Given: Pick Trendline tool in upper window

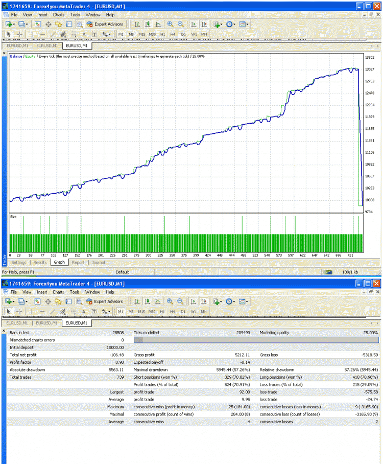Looking at the screenshot, I should tap(53, 34).
